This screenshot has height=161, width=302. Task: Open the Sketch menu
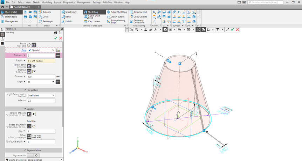(36, 2)
